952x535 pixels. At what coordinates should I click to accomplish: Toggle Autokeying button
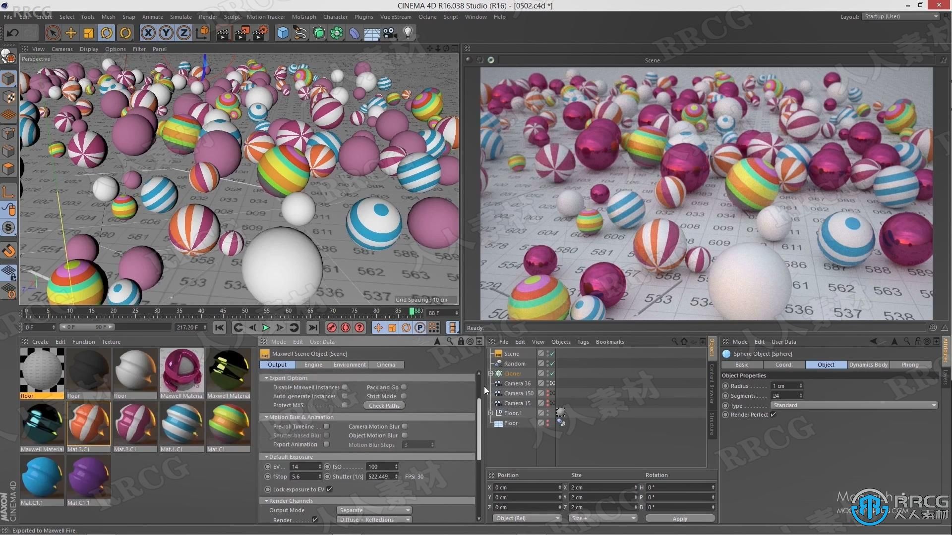346,327
